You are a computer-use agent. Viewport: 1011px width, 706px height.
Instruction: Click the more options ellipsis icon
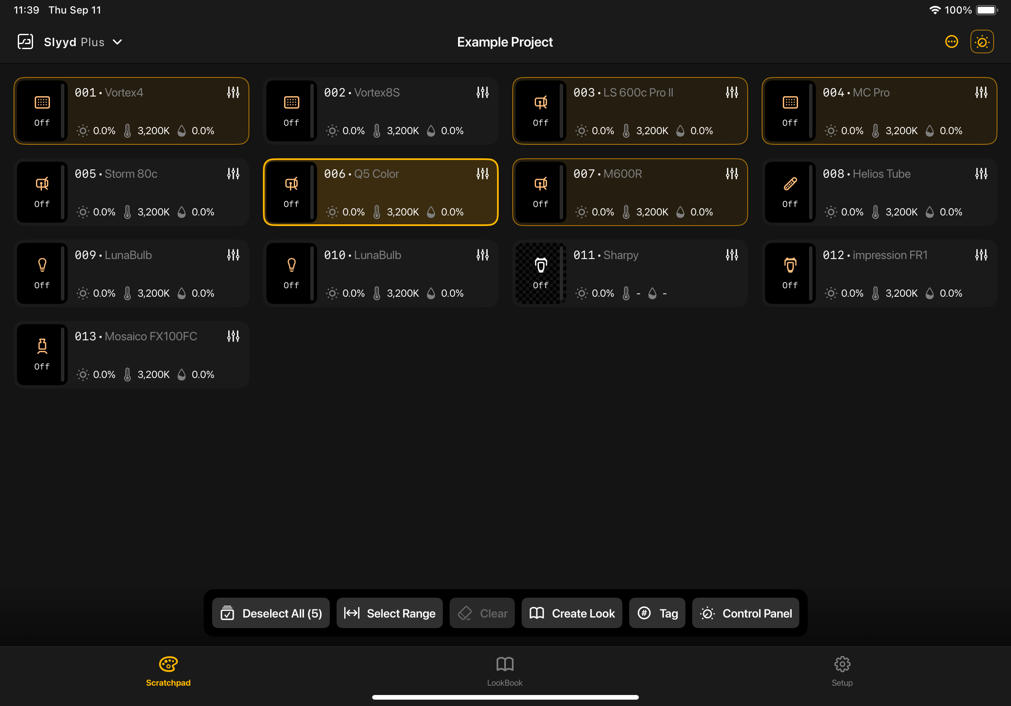[951, 42]
